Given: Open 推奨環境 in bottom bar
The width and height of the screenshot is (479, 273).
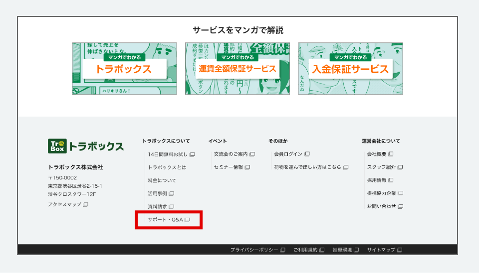Looking at the screenshot, I should (x=342, y=250).
